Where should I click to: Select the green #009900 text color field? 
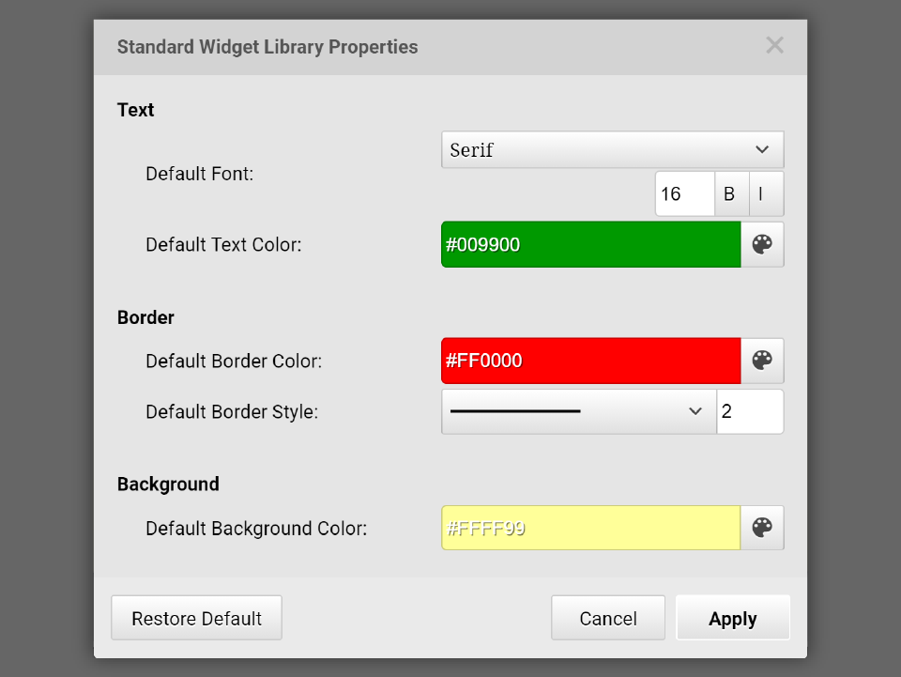[x=590, y=245]
